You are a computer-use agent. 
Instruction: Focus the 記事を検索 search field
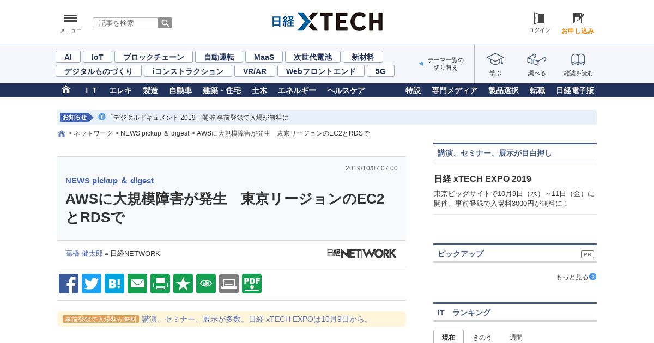click(x=125, y=23)
